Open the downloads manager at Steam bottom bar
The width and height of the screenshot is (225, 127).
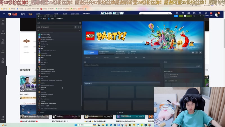120,113
